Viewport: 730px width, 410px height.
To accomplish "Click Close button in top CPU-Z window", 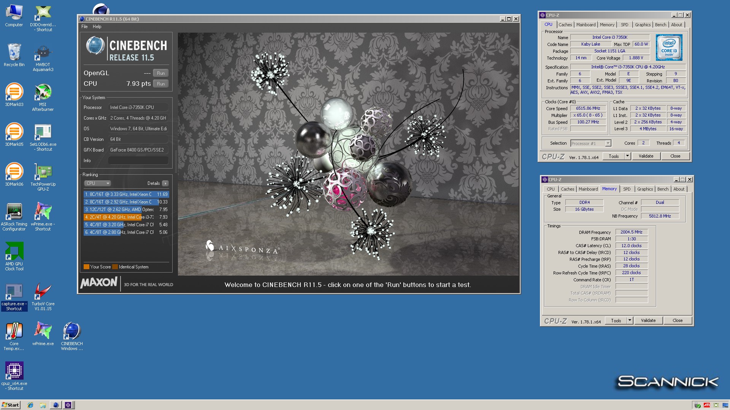I will point(675,156).
